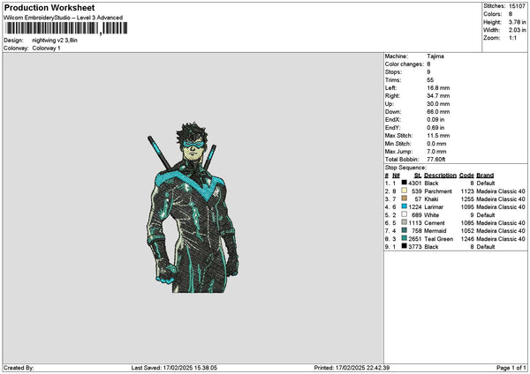Click the black swatch in stop row 9

pos(404,246)
